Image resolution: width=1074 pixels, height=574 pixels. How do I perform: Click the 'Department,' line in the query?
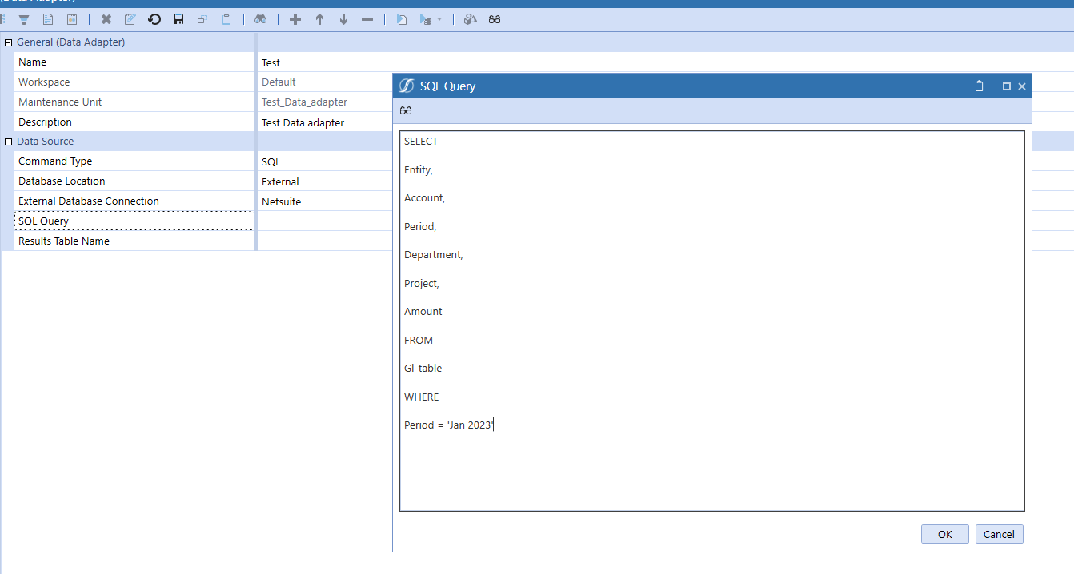tap(434, 255)
